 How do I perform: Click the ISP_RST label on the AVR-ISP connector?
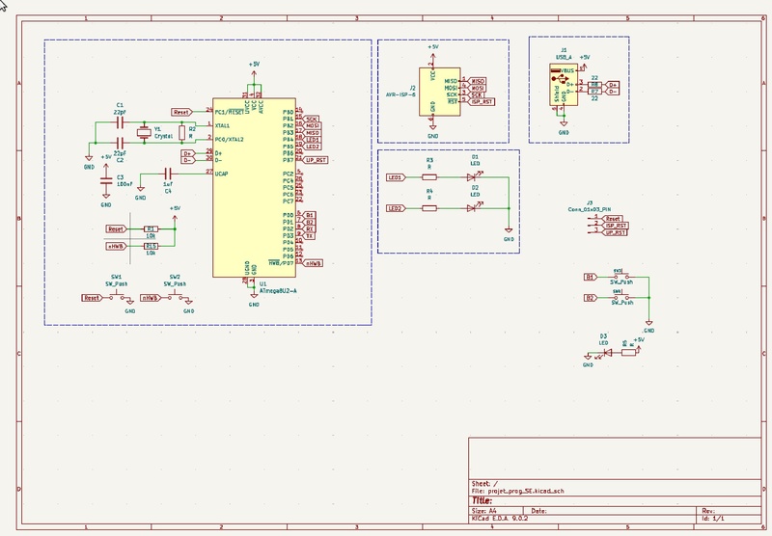coord(482,102)
